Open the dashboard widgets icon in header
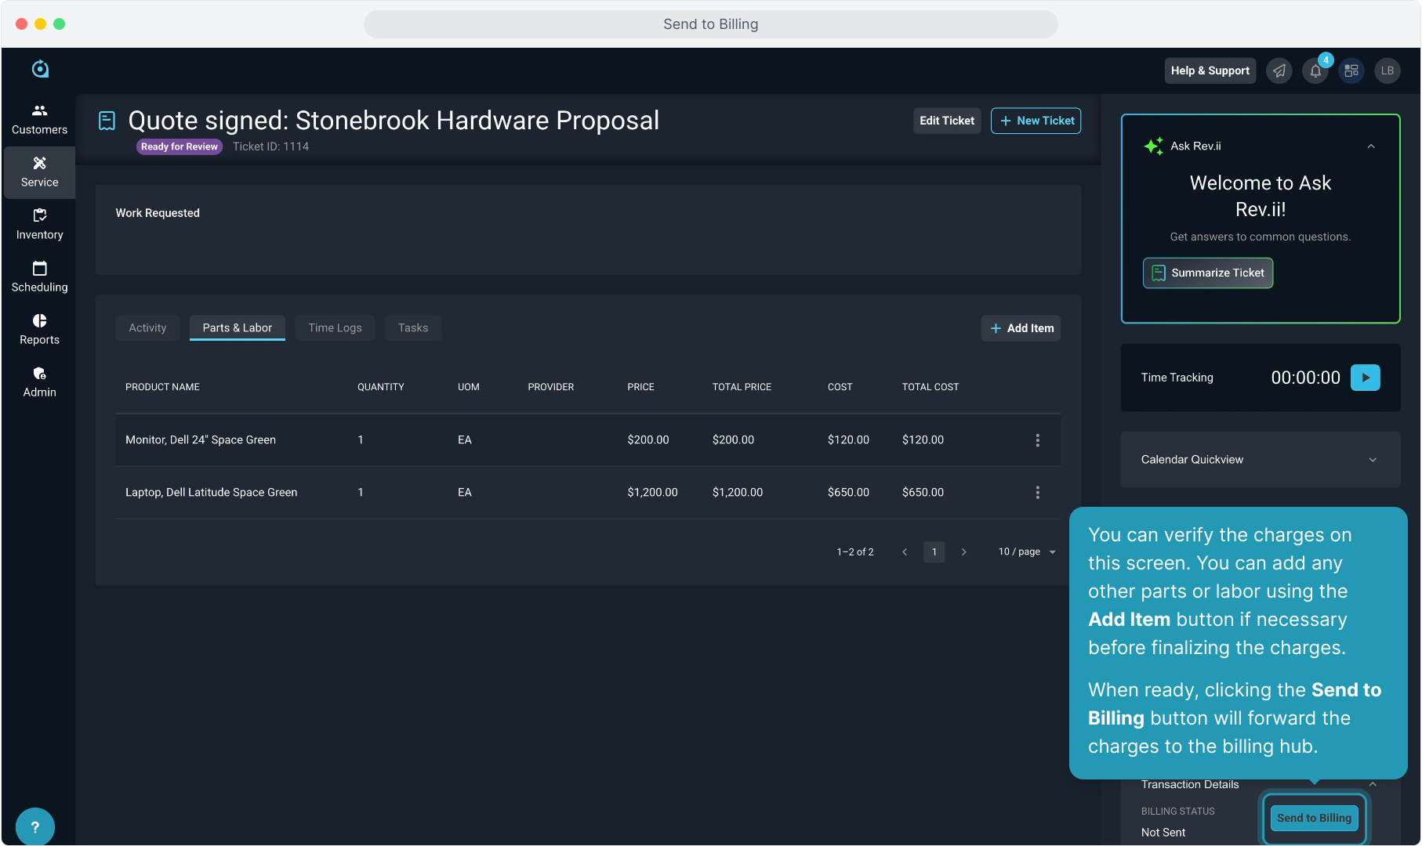Image resolution: width=1422 pixels, height=846 pixels. pyautogui.click(x=1351, y=71)
